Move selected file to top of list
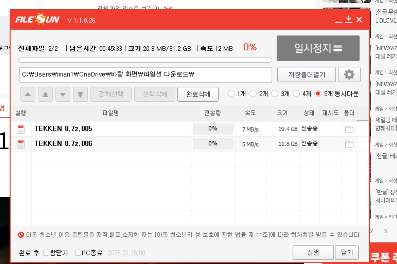 (45, 94)
